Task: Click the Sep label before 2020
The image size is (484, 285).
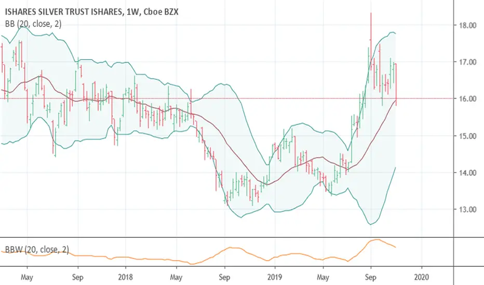Action: click(371, 277)
